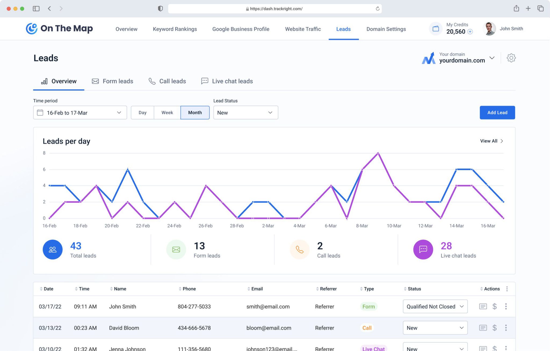Click the credits folder icon

point(436,28)
